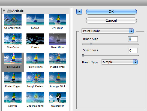Choose the Cutout filter thumbnail

click(35, 20)
